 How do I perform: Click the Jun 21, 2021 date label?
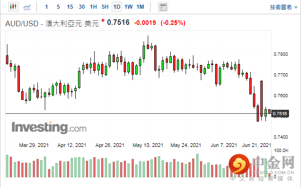click(257, 145)
